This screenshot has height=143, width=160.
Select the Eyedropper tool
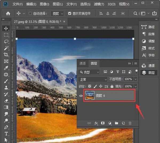tap(6, 68)
